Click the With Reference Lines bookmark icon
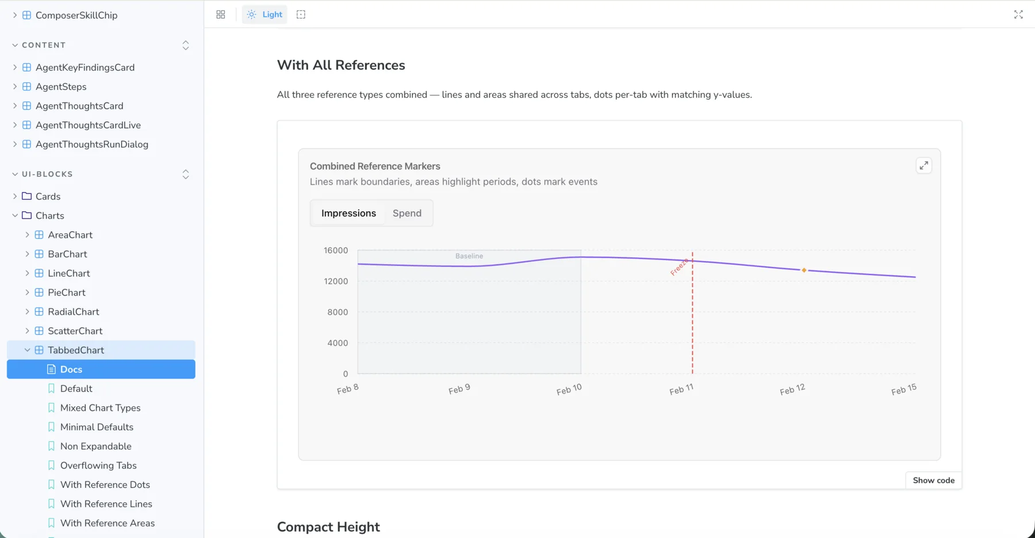Image resolution: width=1035 pixels, height=538 pixels. tap(51, 504)
